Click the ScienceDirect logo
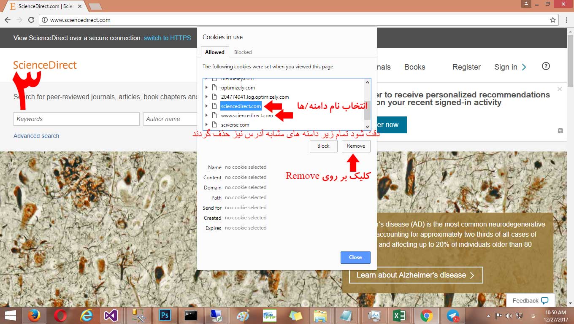 tap(45, 65)
